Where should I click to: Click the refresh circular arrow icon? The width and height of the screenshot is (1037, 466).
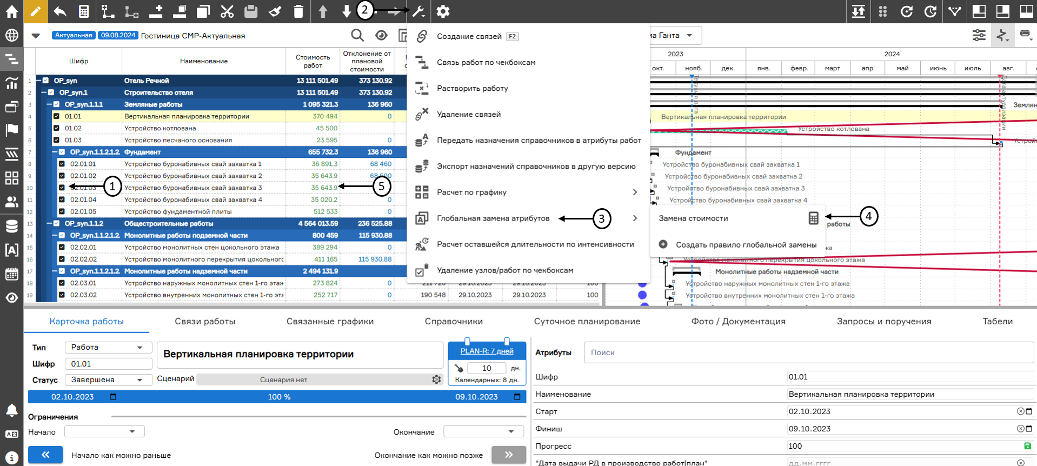pyautogui.click(x=907, y=11)
